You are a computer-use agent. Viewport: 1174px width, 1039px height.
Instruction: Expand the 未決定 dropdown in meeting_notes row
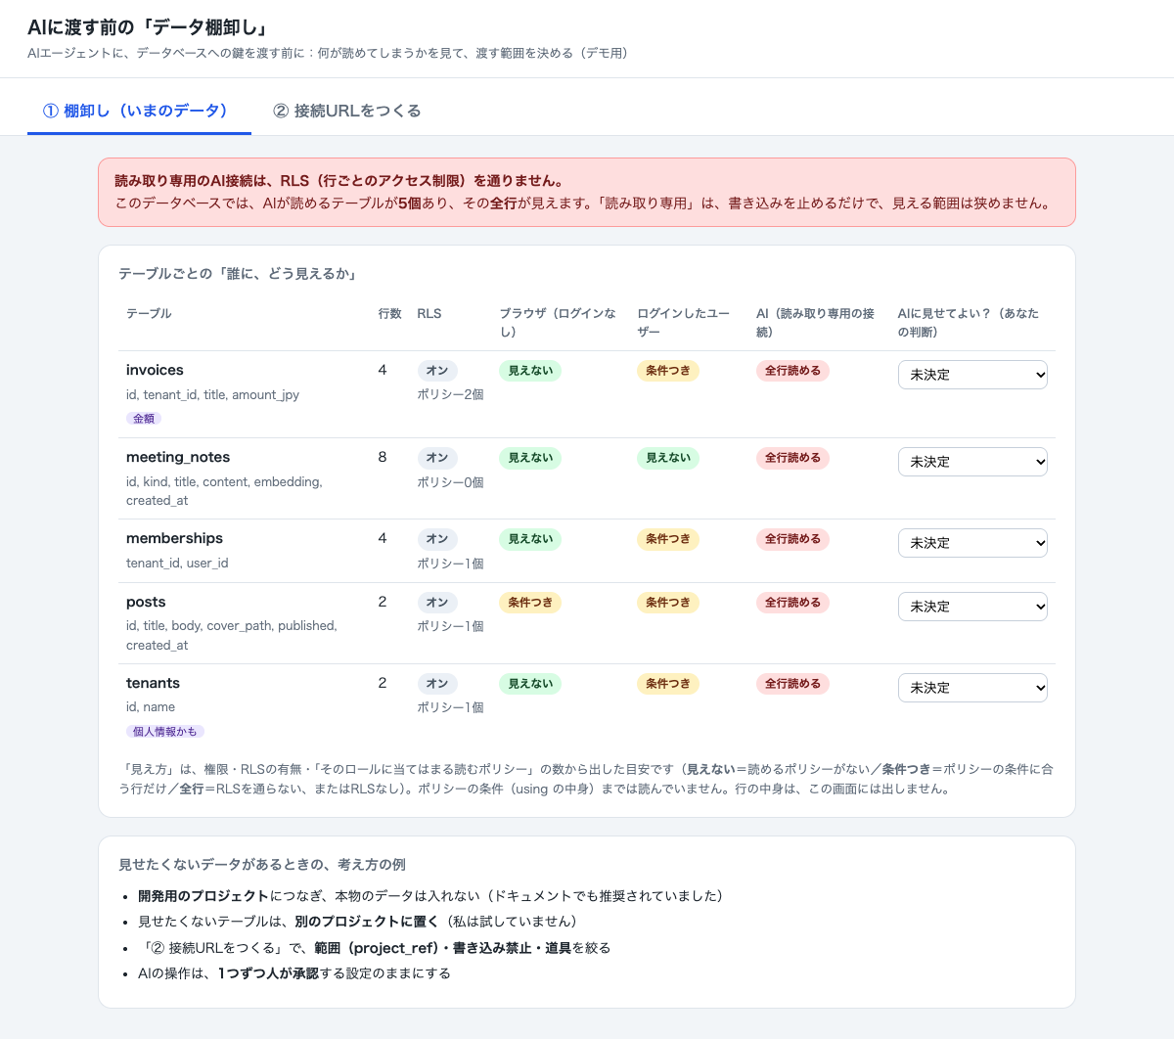click(972, 462)
